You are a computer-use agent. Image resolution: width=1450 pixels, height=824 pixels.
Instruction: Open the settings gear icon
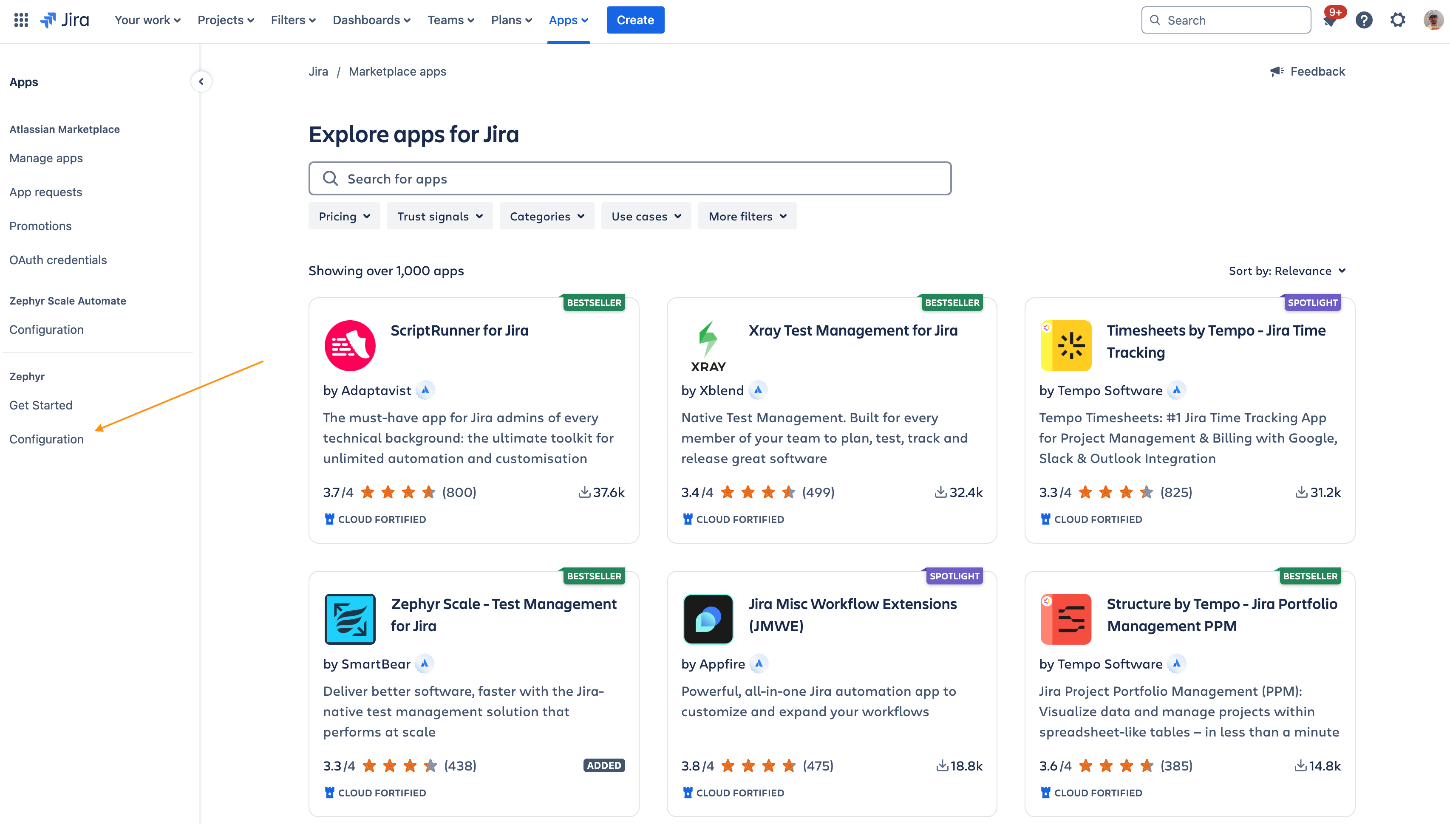1397,20
